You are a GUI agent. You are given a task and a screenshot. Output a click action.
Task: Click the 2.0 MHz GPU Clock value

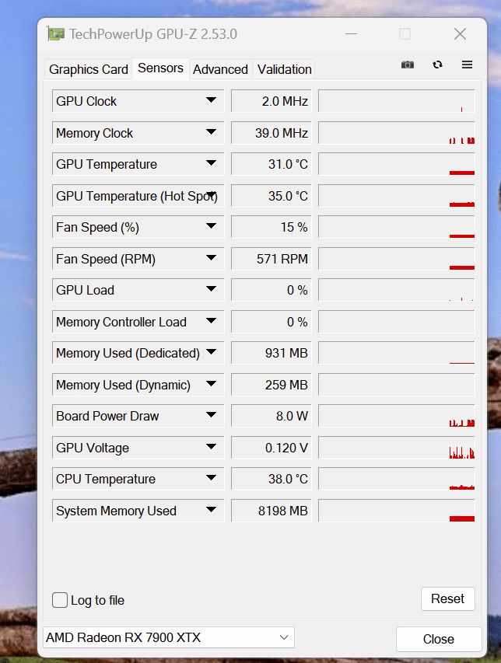[272, 101]
